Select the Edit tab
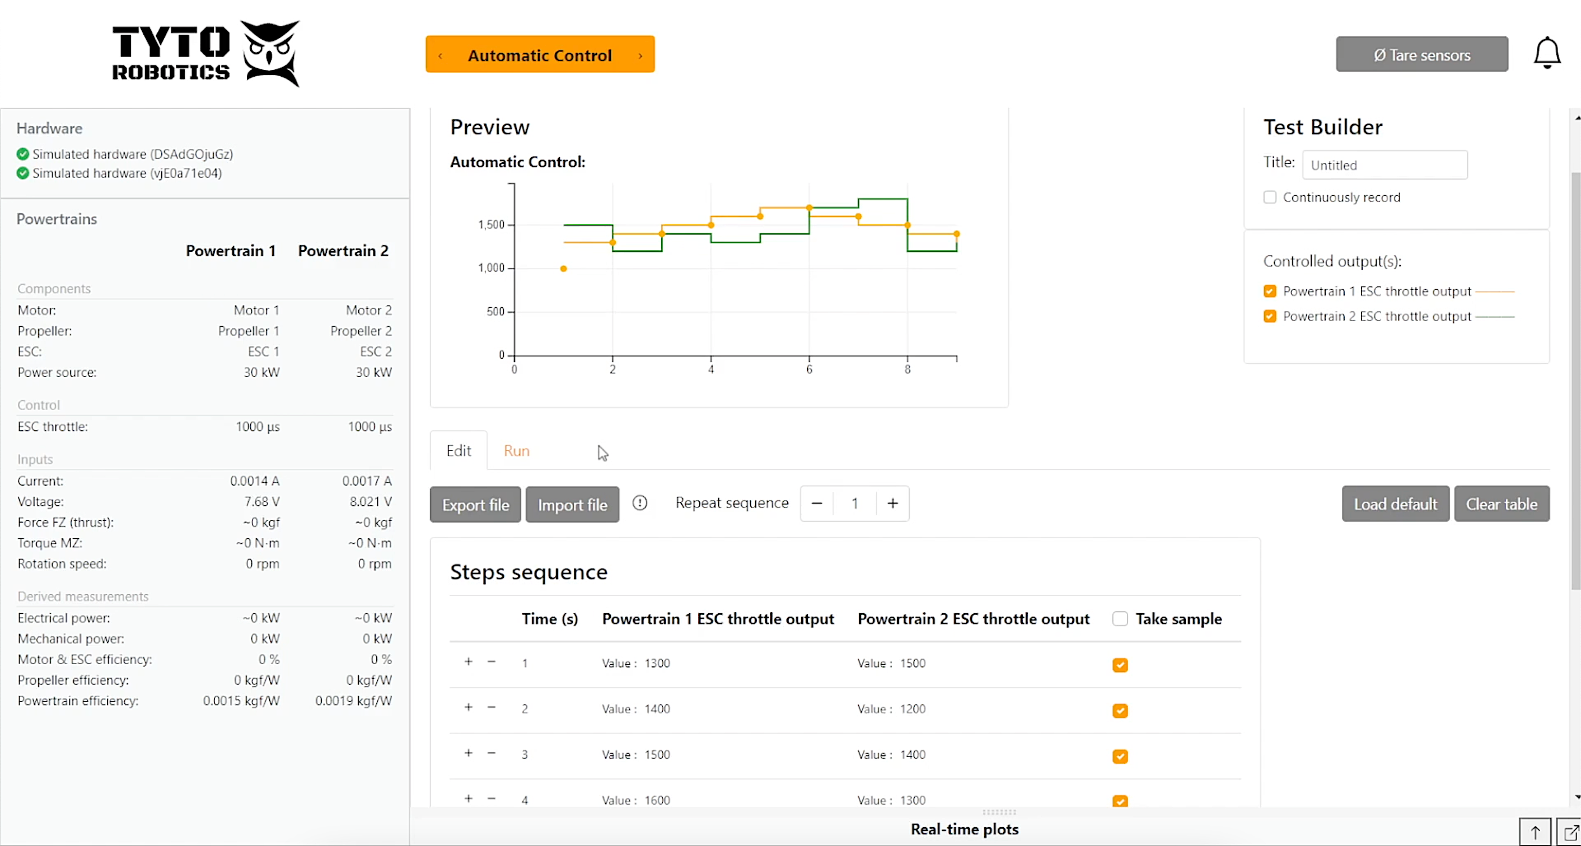1581x846 pixels. 458,450
